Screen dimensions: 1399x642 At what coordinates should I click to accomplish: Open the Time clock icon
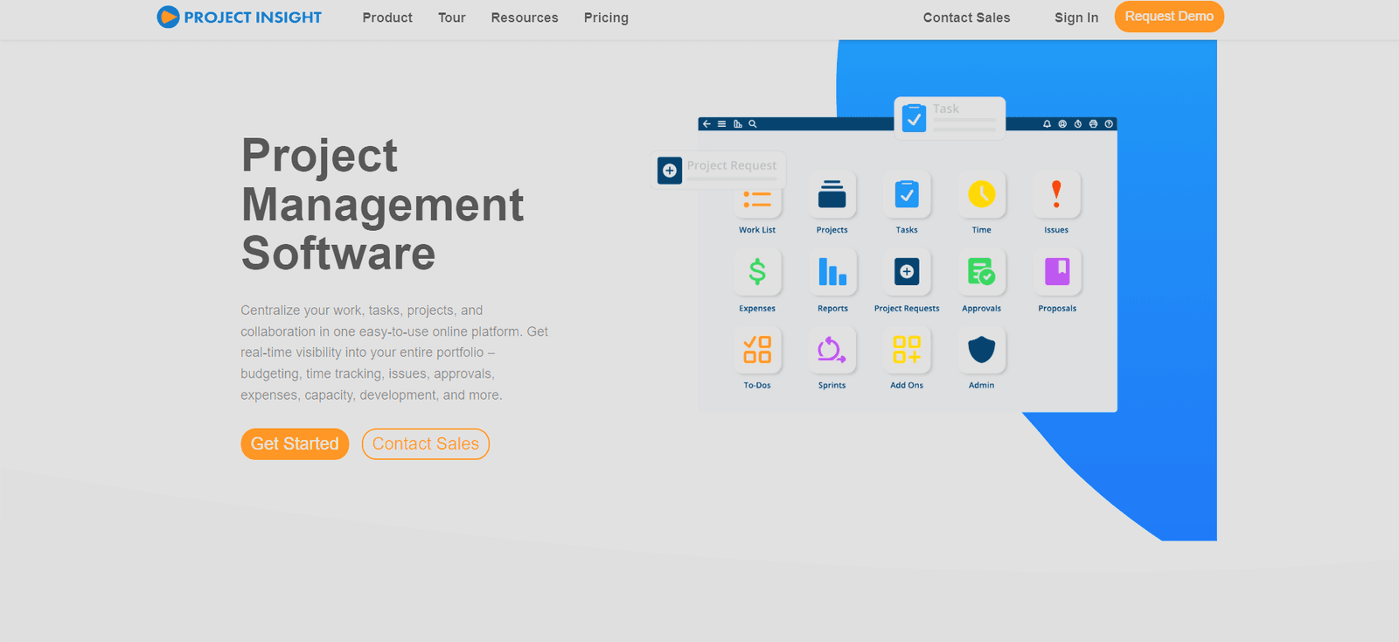pos(982,194)
